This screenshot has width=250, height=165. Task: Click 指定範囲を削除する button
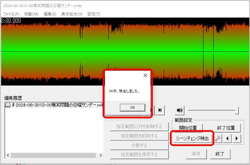(x=139, y=136)
